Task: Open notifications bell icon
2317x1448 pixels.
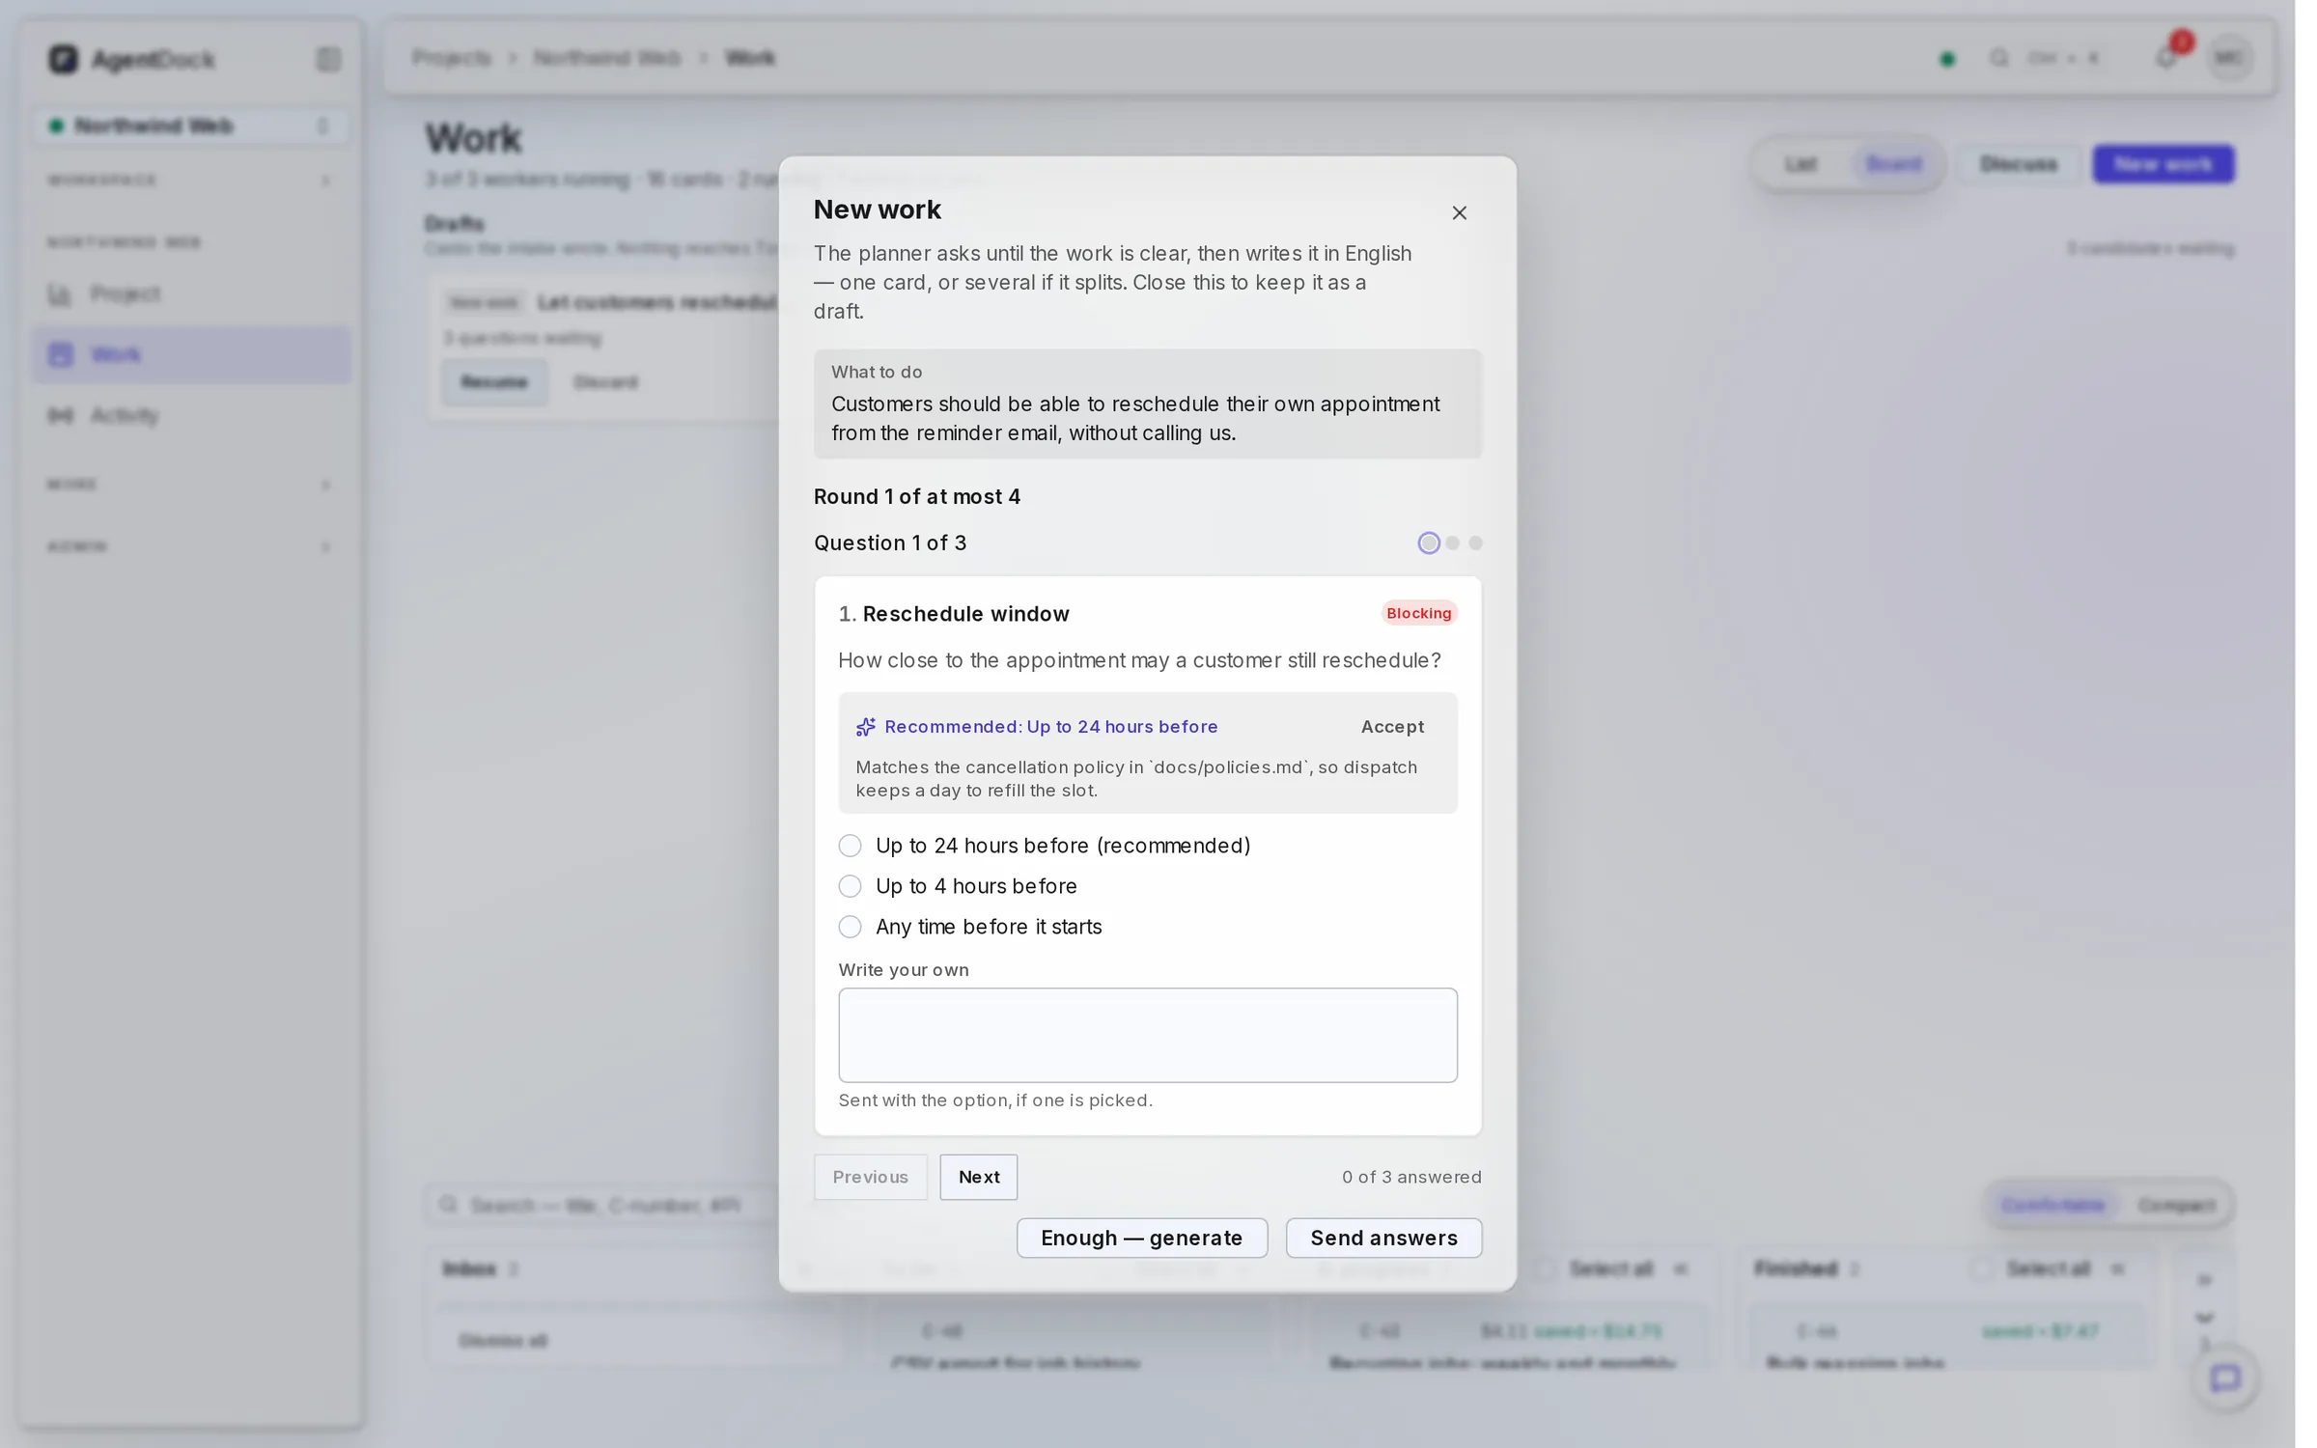Action: pyautogui.click(x=2165, y=58)
